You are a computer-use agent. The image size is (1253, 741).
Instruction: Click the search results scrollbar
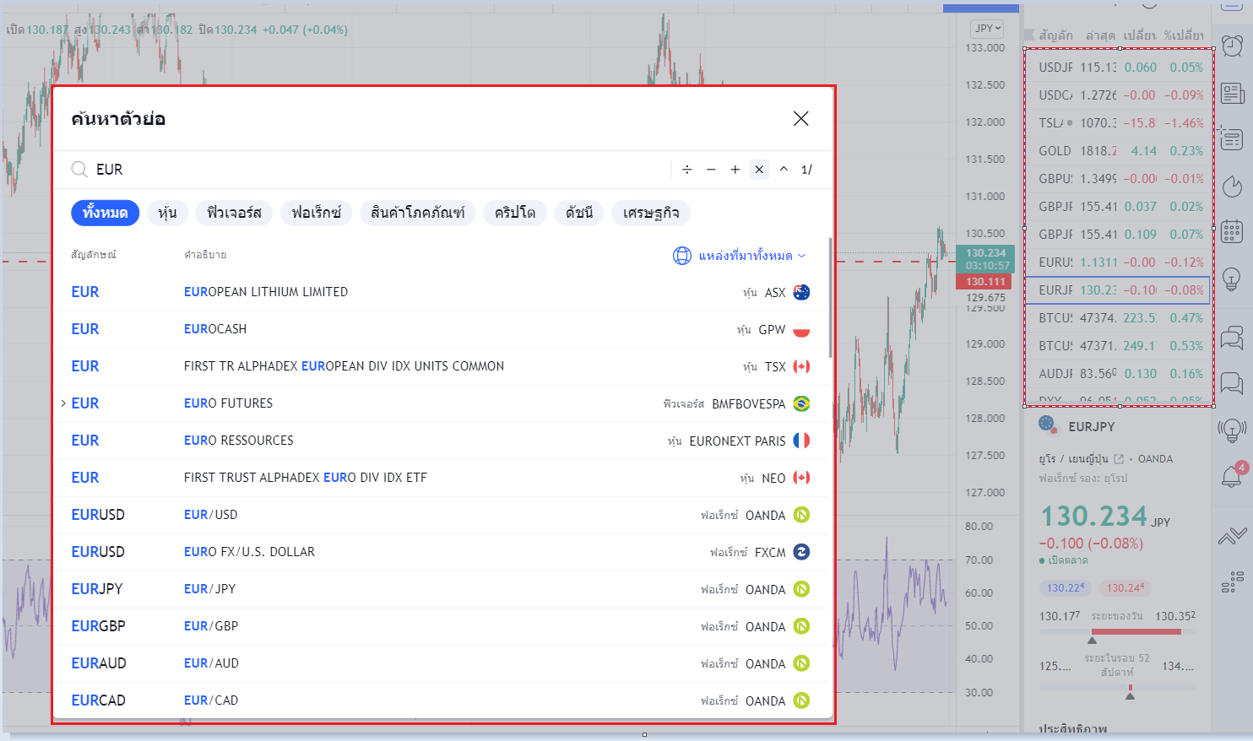(x=831, y=297)
